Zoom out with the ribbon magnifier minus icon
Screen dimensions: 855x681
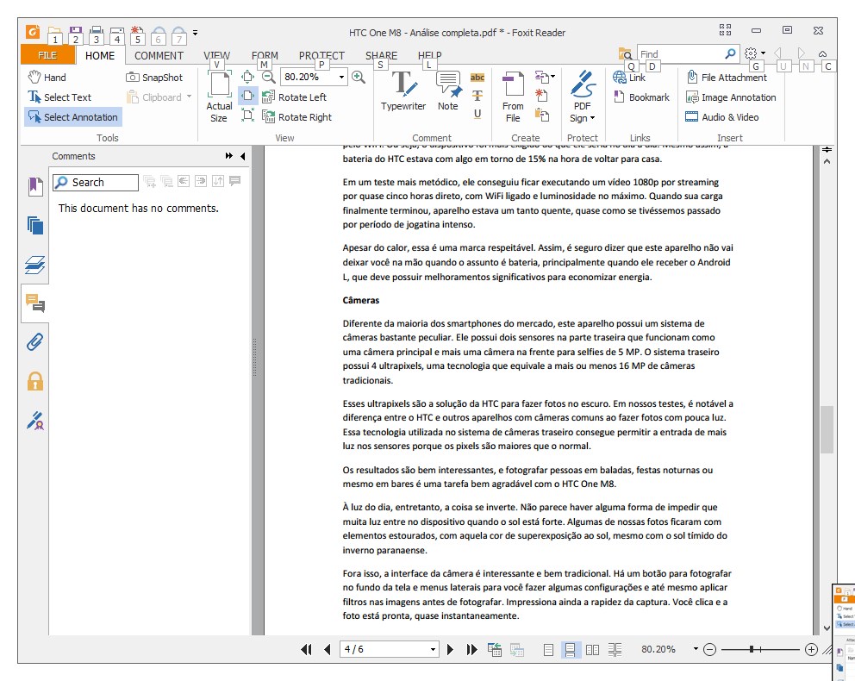[268, 77]
